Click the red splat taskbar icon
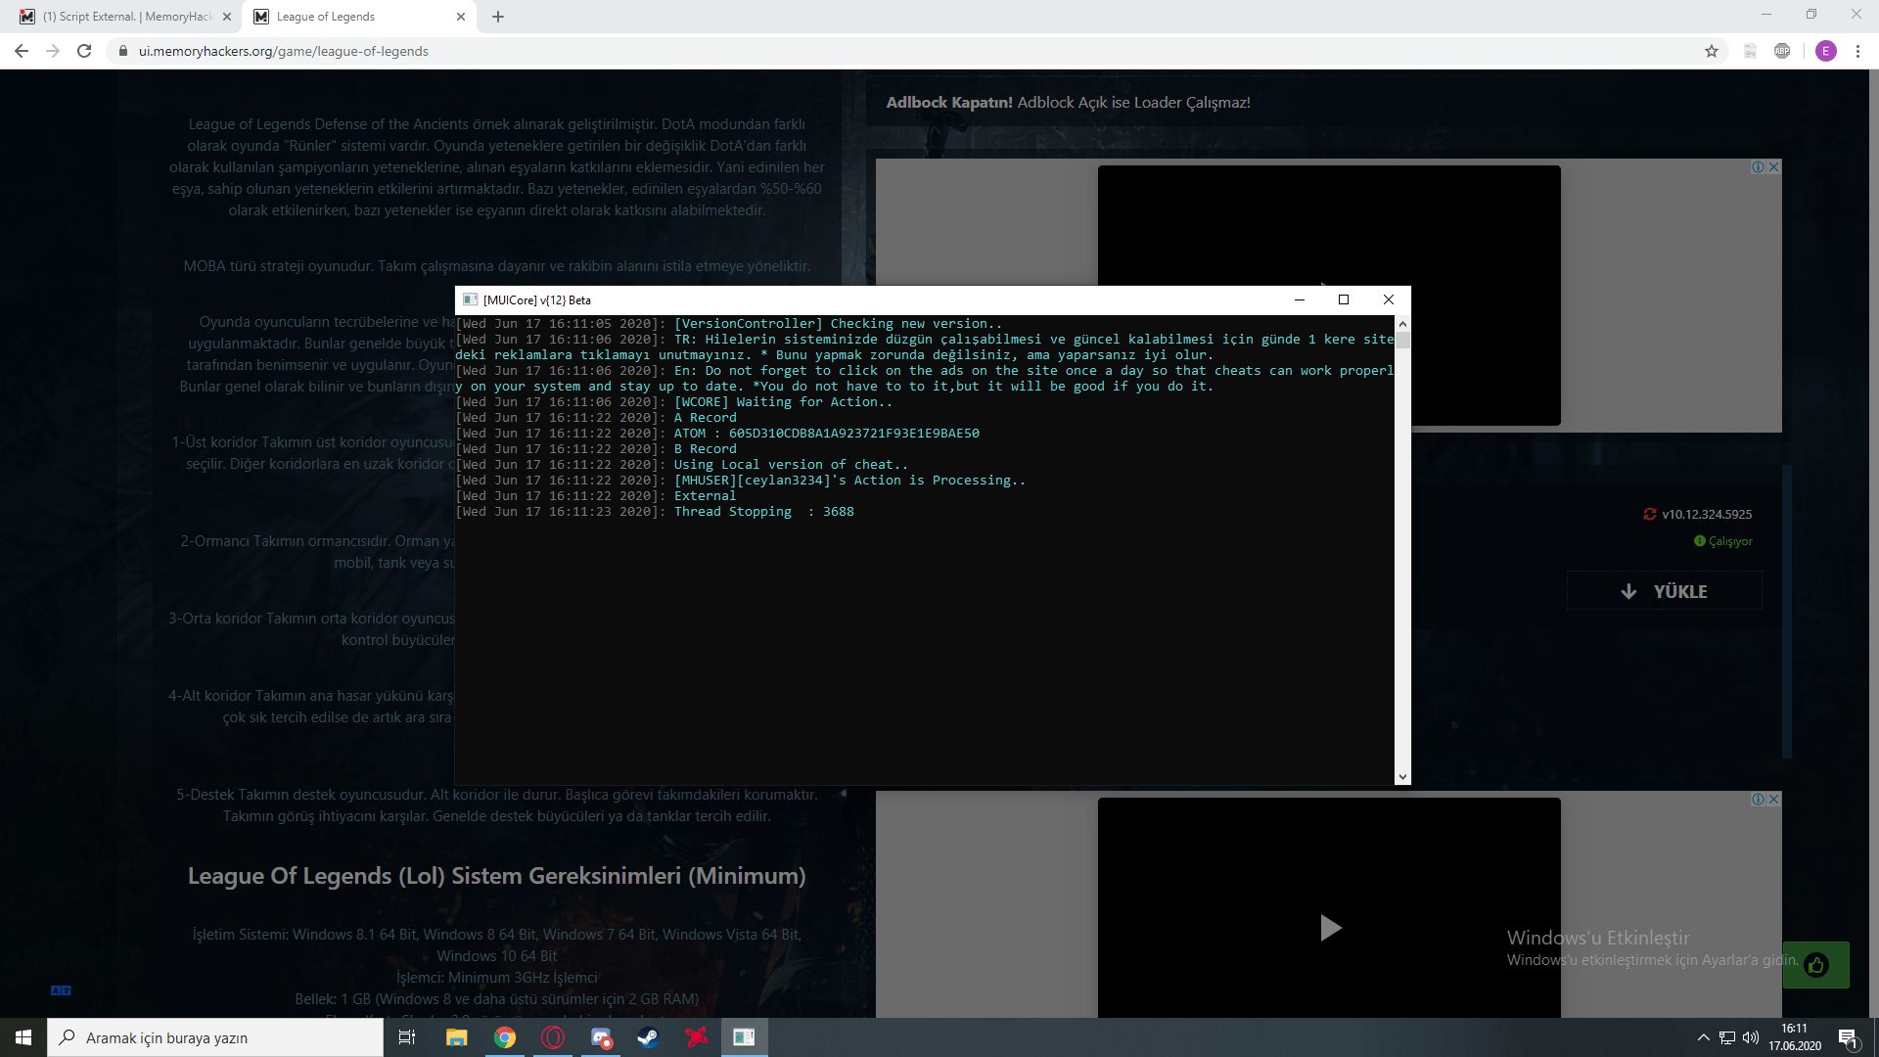 click(696, 1037)
